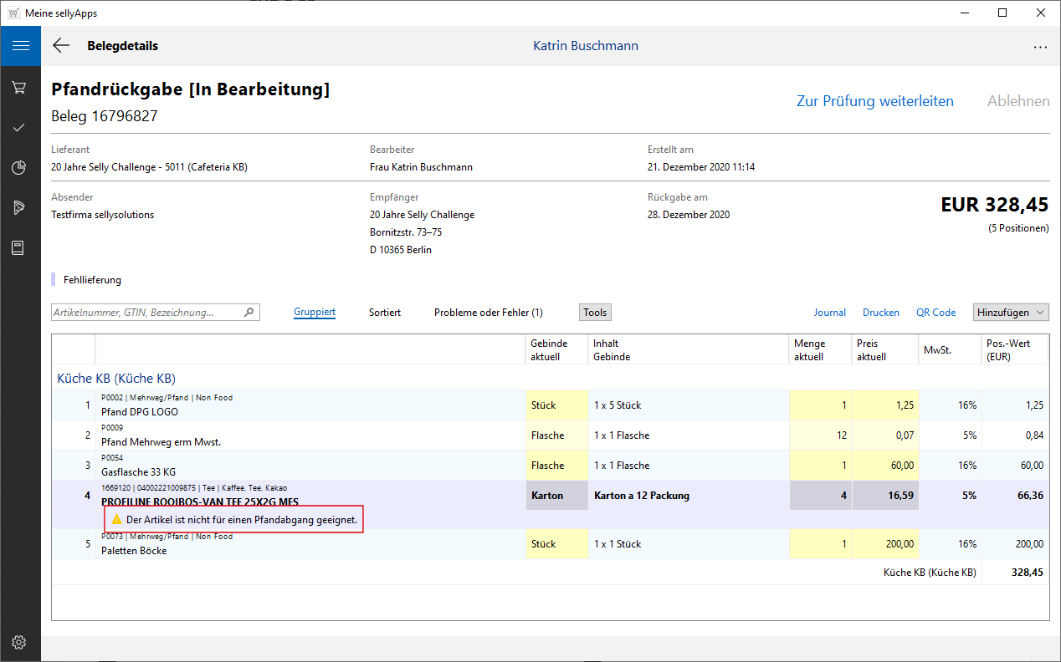Open the Journal link
The height and width of the screenshot is (662, 1061).
coord(829,312)
